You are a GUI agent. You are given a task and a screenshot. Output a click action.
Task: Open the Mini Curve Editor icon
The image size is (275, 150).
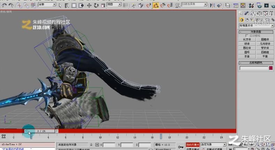point(3,136)
